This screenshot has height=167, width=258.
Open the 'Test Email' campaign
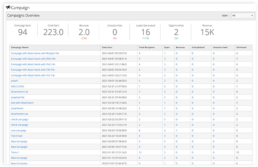[x=16, y=136]
